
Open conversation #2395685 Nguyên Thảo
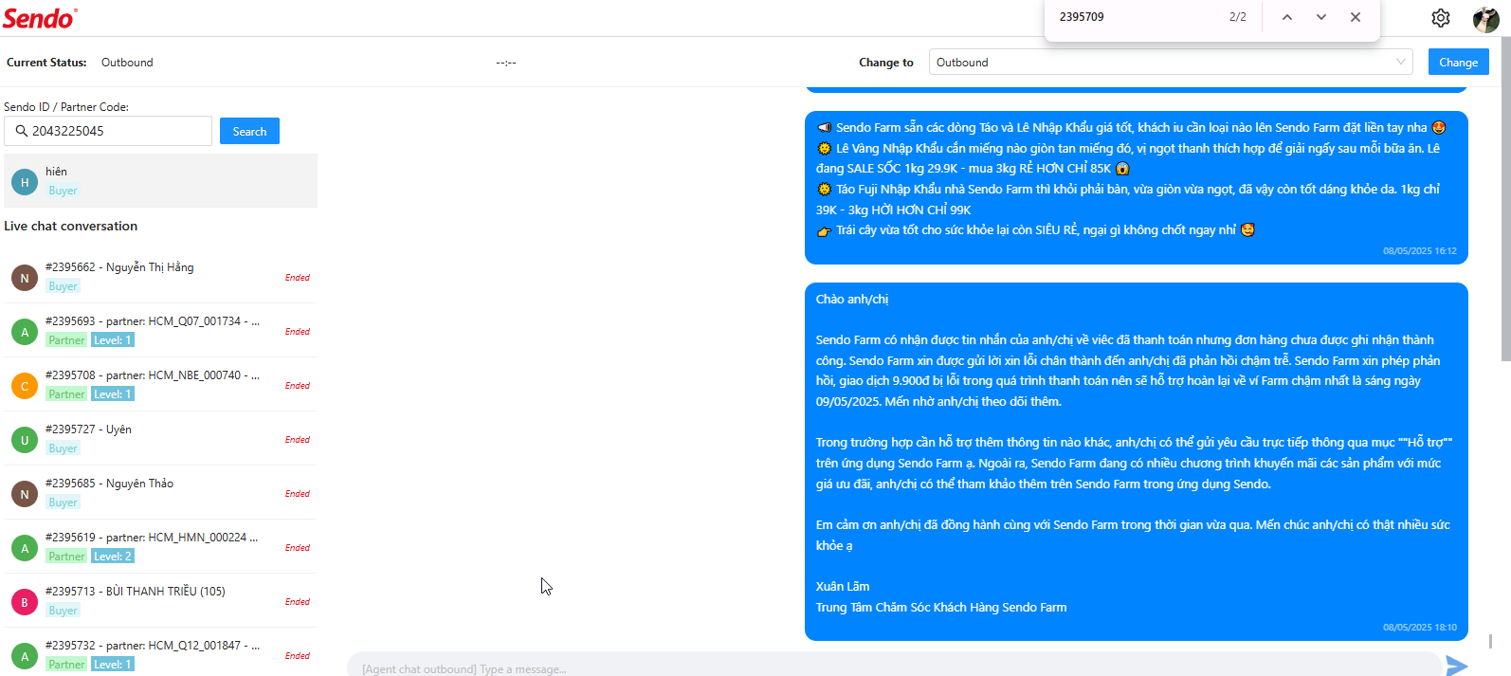(160, 493)
